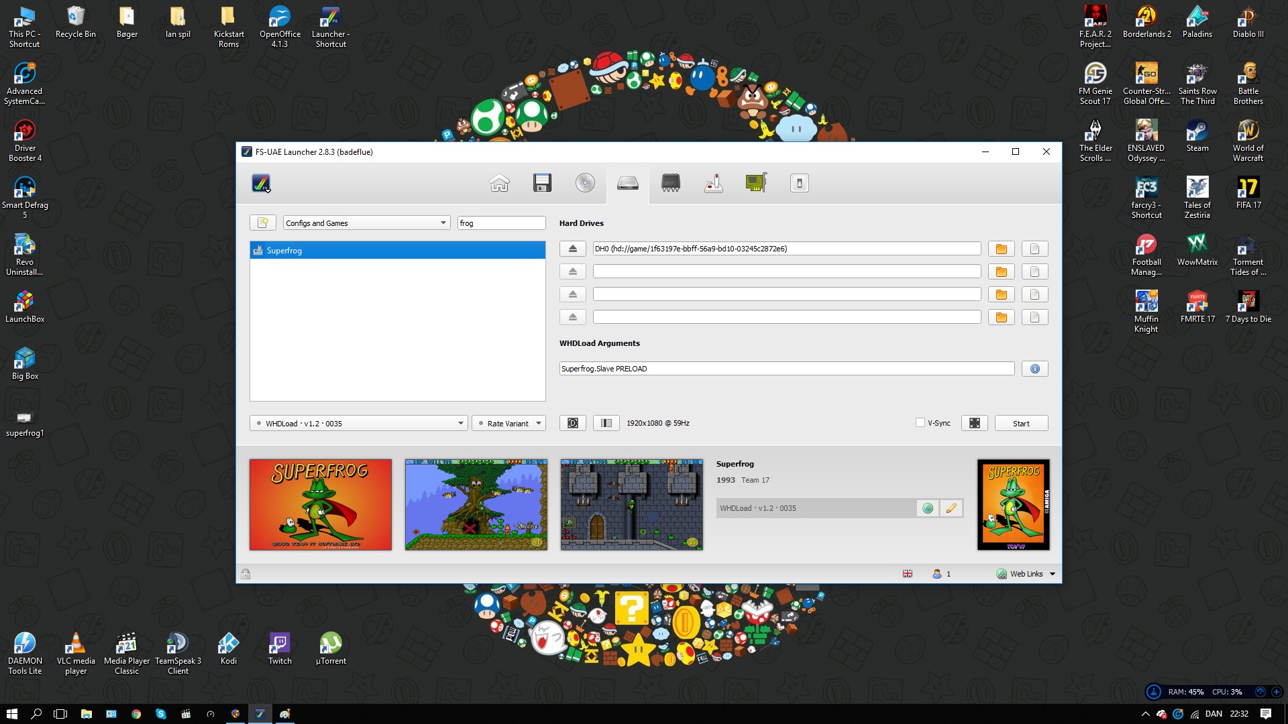Open the Steam desktop shortcut
The image size is (1288, 724).
tap(1197, 136)
